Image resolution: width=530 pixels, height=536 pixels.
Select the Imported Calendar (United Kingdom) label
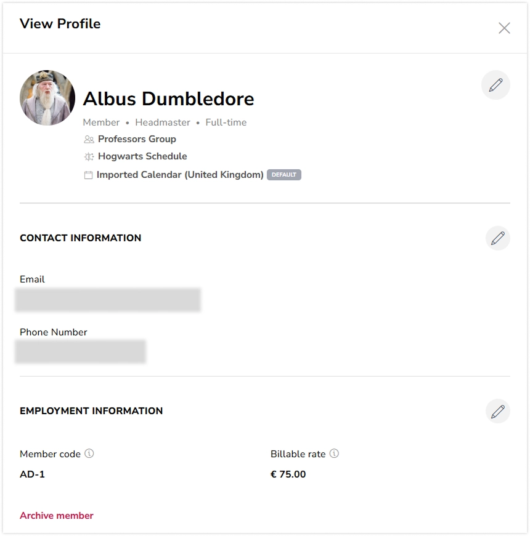pyautogui.click(x=180, y=175)
